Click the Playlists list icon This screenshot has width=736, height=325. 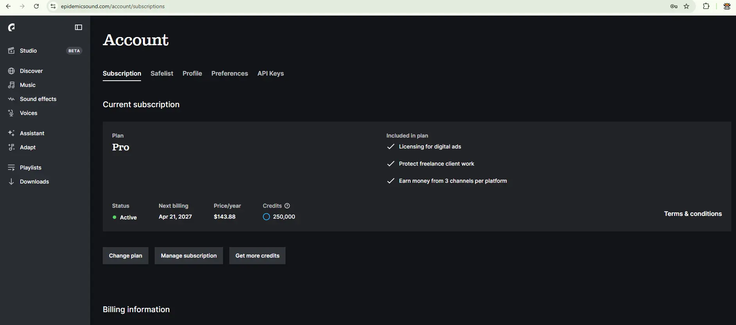pos(11,168)
